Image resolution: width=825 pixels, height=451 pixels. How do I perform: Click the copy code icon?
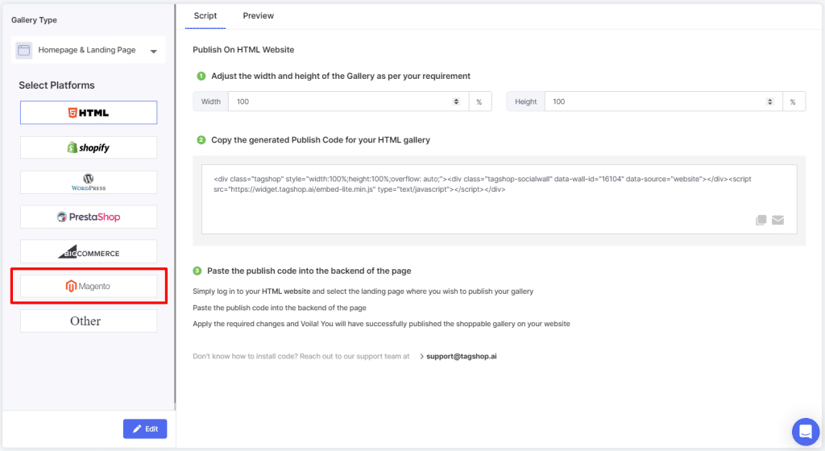point(761,220)
